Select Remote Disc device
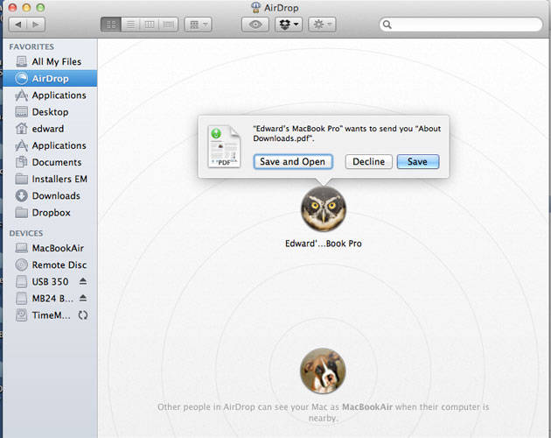Viewport: 551px width, 438px height. coord(50,265)
